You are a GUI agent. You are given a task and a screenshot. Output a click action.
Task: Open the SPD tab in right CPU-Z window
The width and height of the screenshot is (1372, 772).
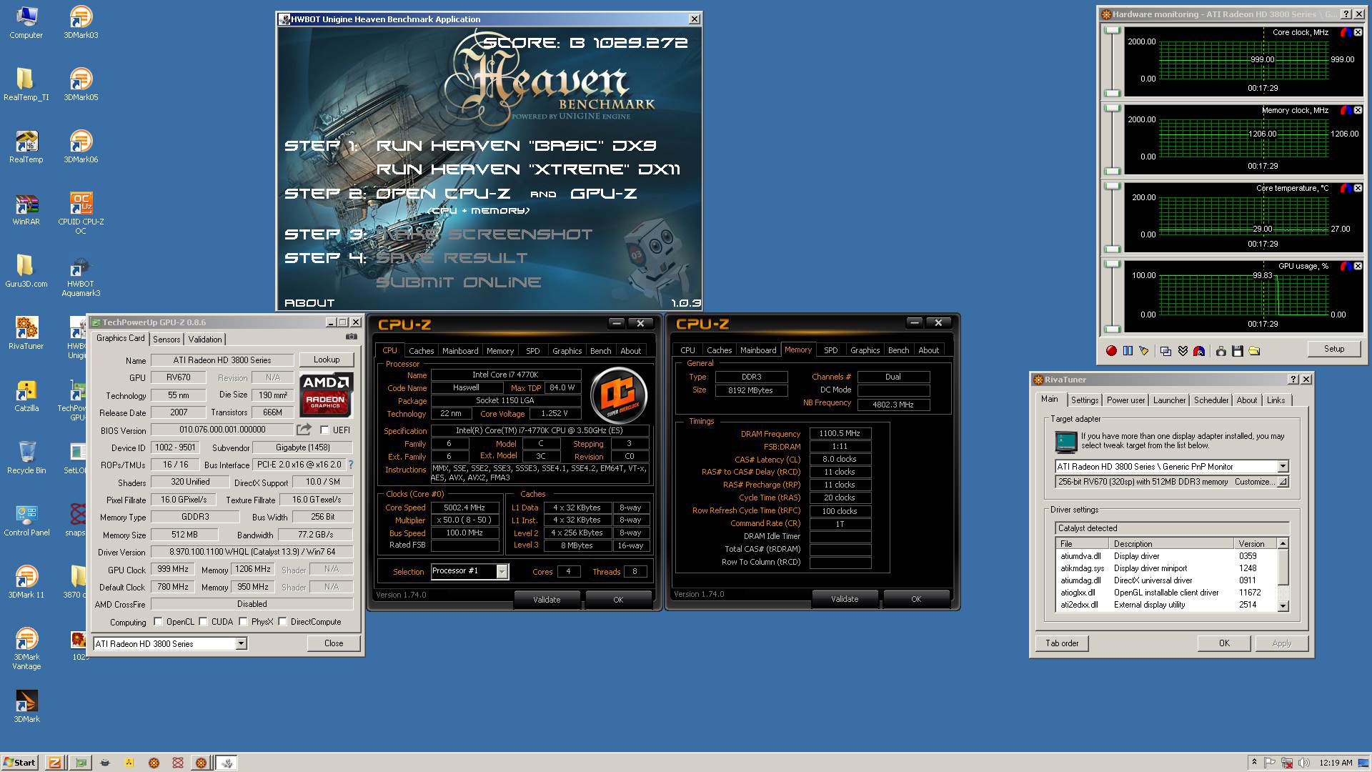(x=830, y=350)
